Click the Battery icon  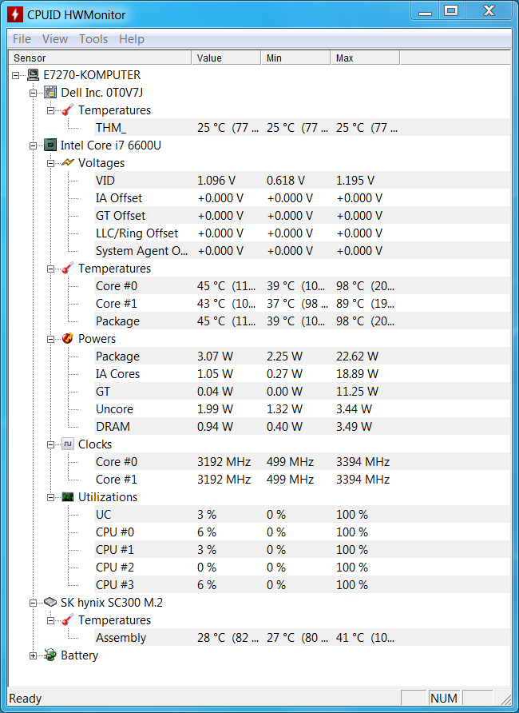click(50, 655)
